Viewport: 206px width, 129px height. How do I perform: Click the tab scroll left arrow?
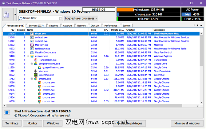coord(194,25)
